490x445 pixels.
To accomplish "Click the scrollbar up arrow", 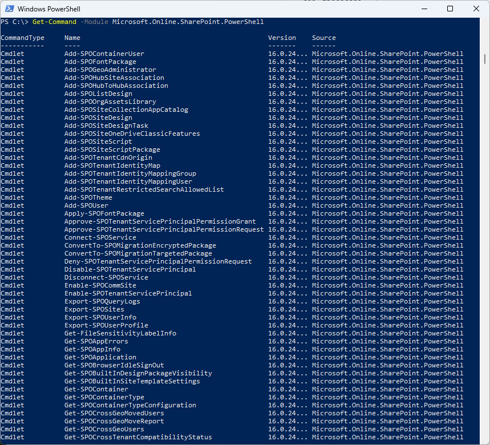I will pos(485,22).
